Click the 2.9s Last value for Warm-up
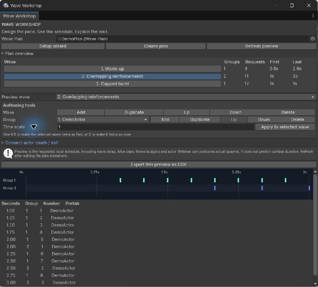Image resolution: width=318 pixels, height=287 pixels. point(297,69)
